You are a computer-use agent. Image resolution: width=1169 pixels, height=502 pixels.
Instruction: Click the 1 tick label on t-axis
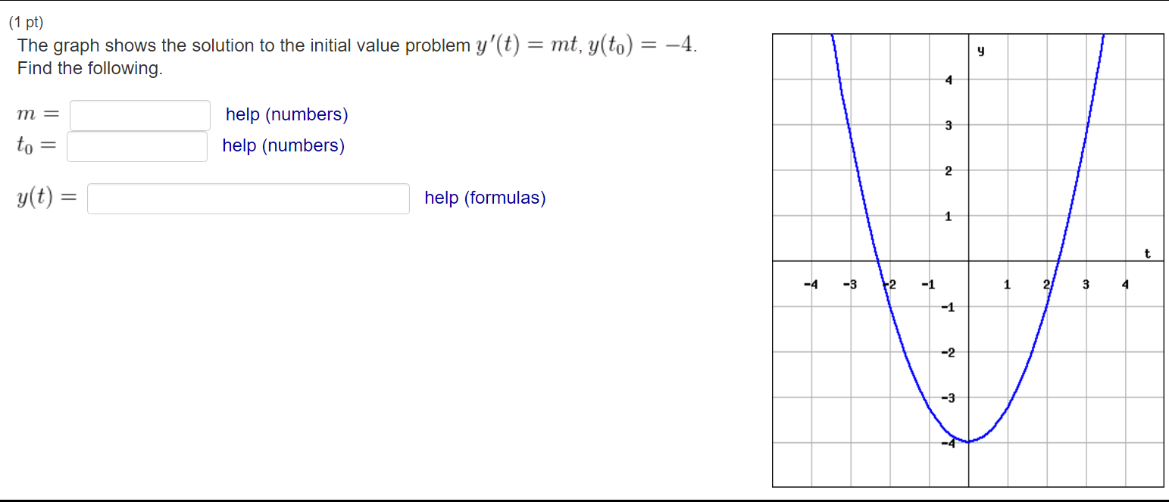coord(1007,285)
